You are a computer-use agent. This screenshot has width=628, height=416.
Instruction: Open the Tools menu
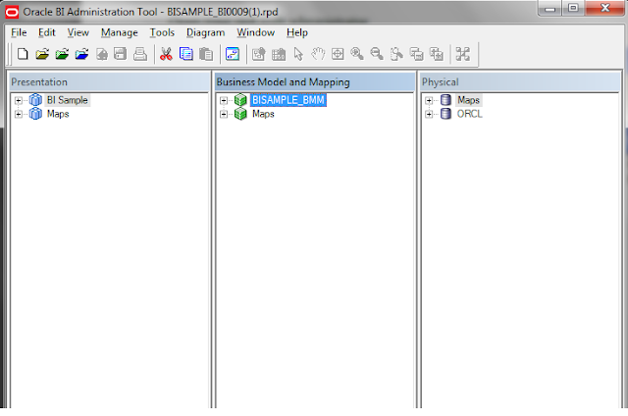tap(162, 32)
